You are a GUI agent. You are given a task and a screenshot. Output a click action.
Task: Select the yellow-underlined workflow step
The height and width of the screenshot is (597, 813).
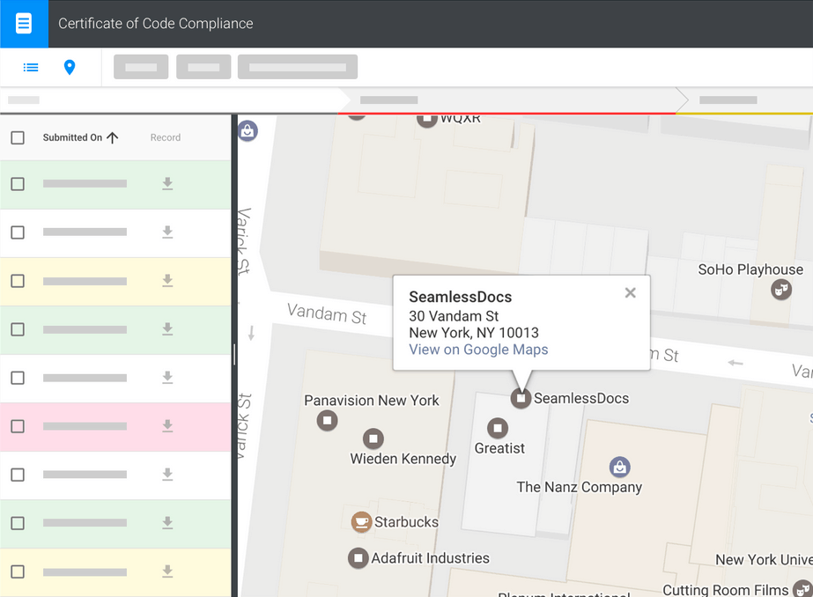[x=744, y=100]
